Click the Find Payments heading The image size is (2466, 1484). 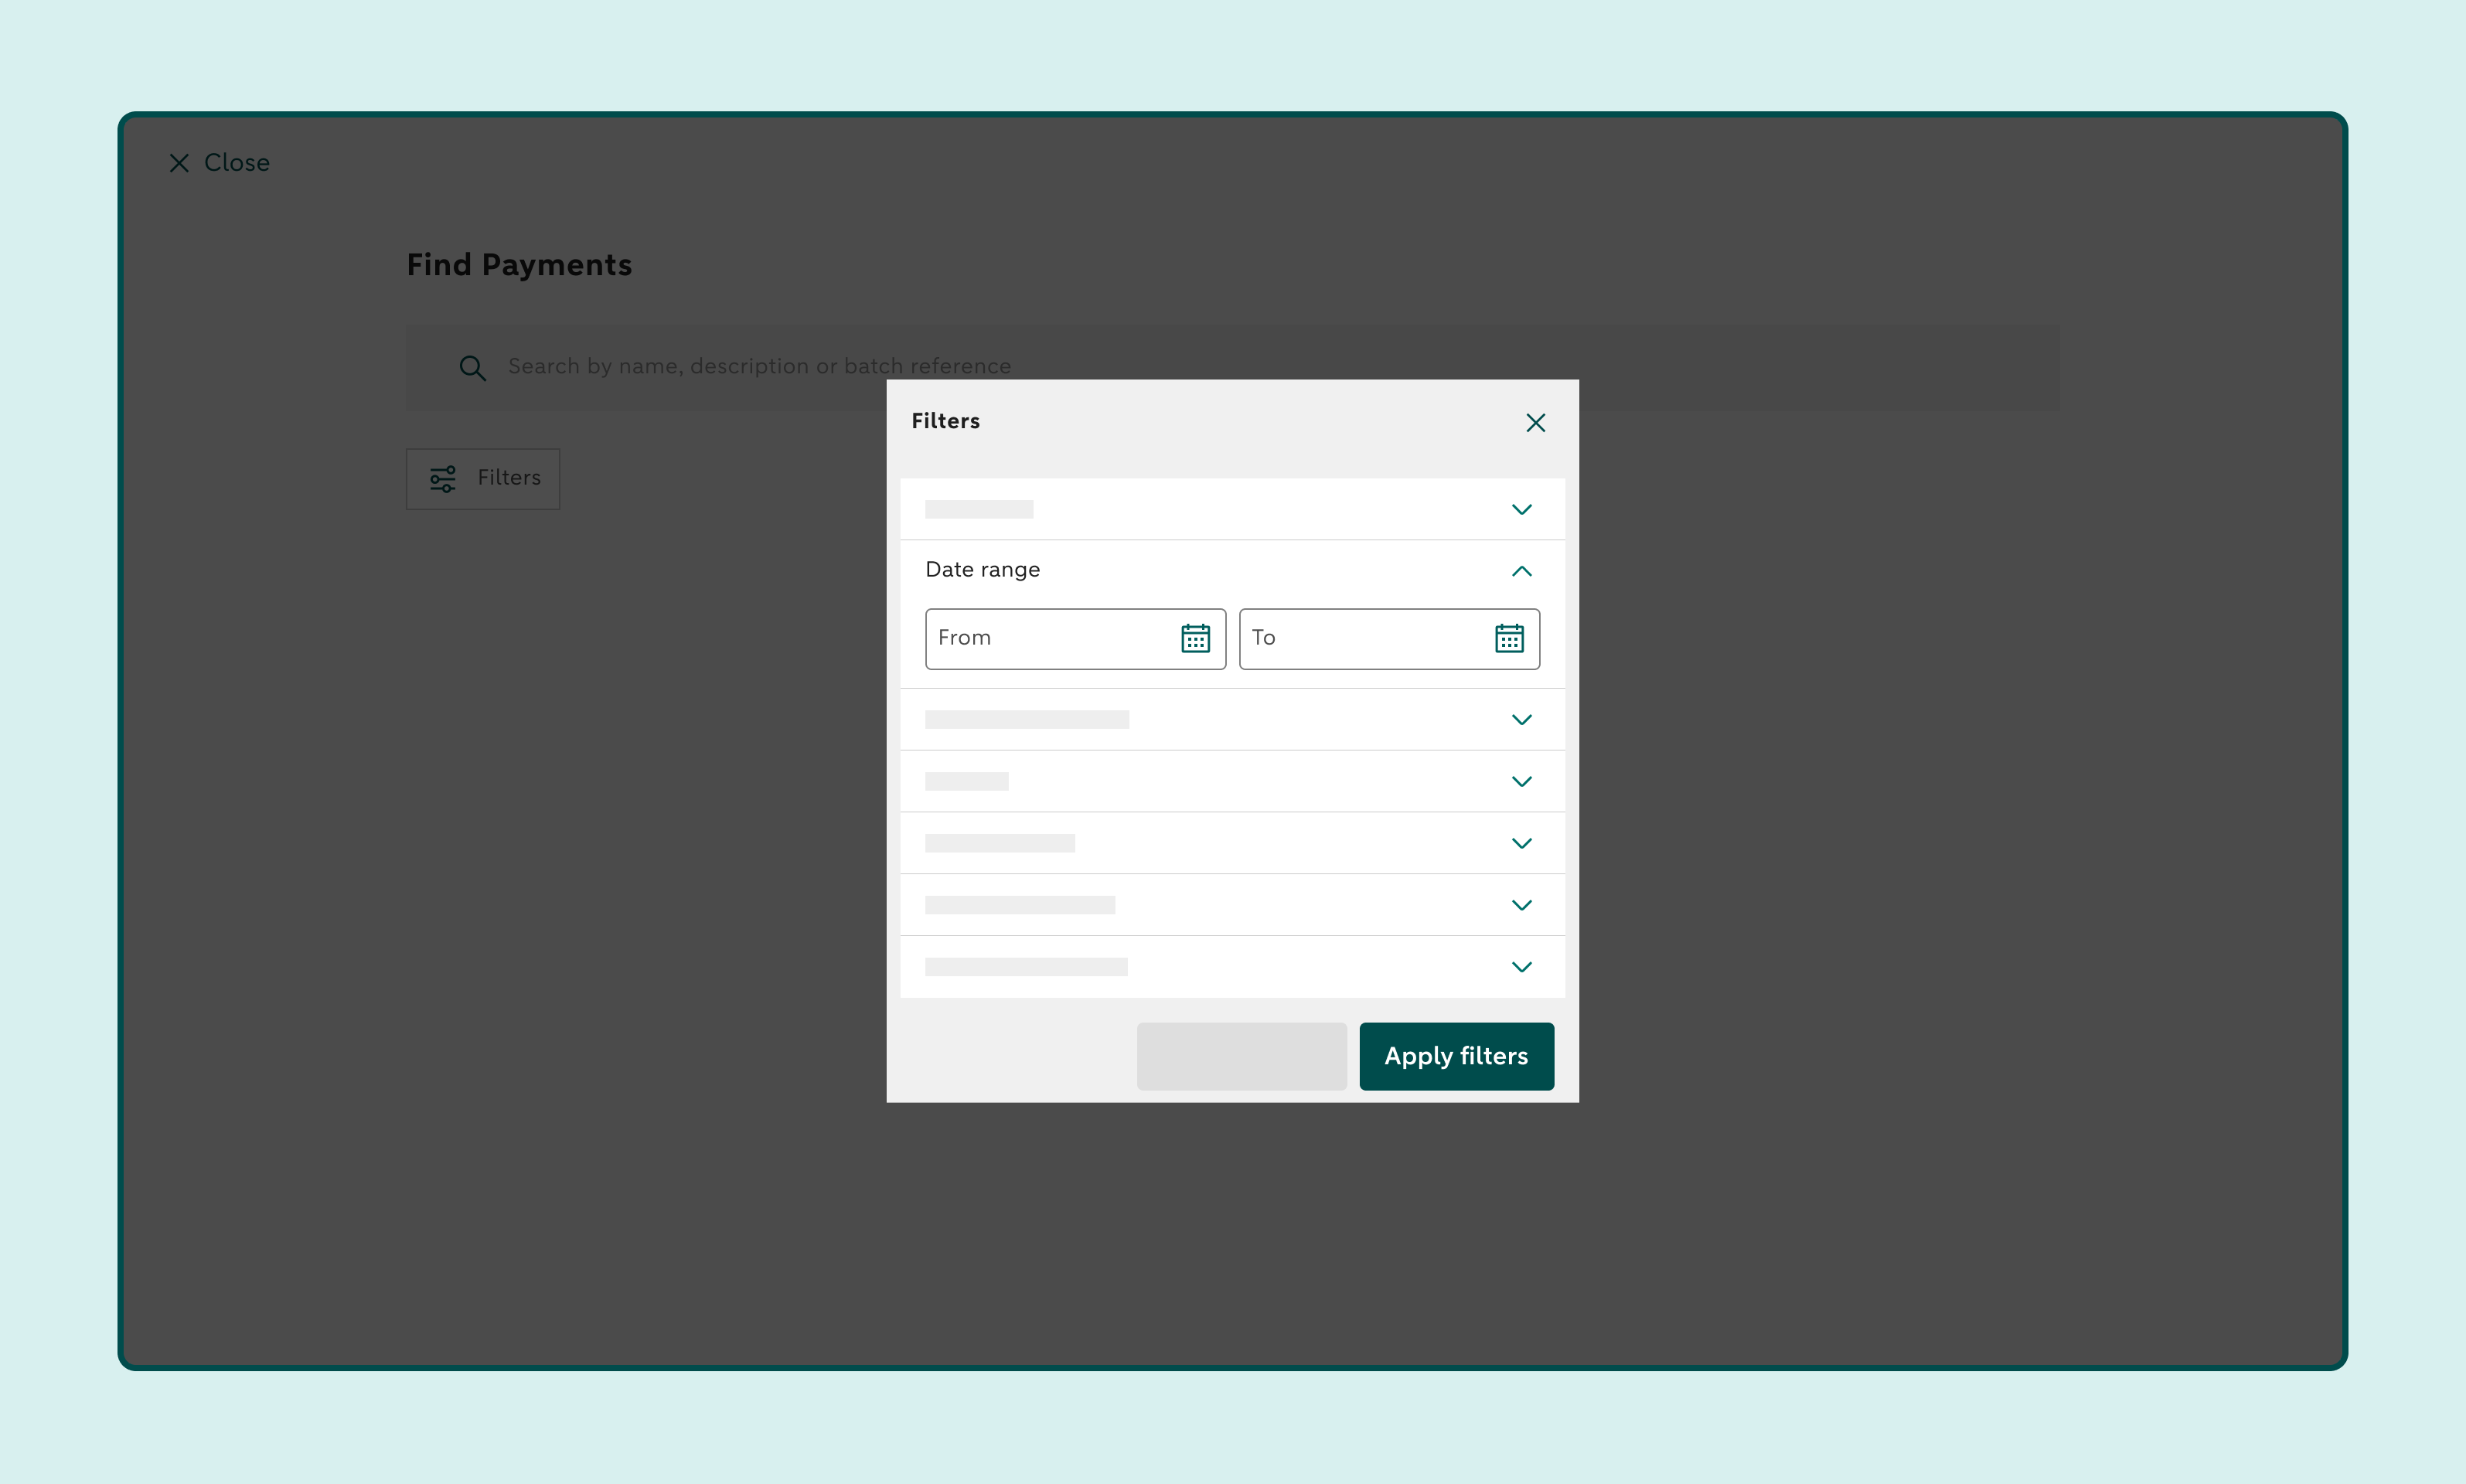519,265
